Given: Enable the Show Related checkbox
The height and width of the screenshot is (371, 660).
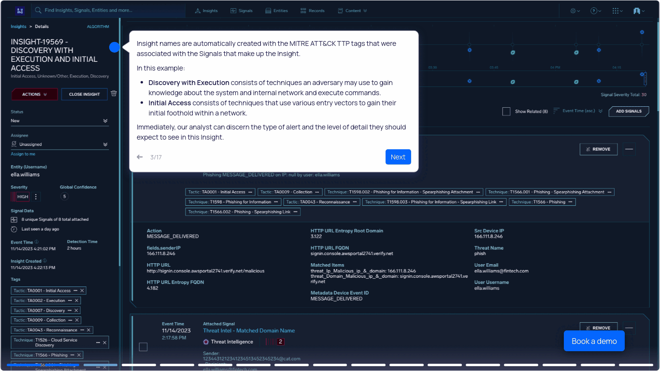Looking at the screenshot, I should coord(506,112).
